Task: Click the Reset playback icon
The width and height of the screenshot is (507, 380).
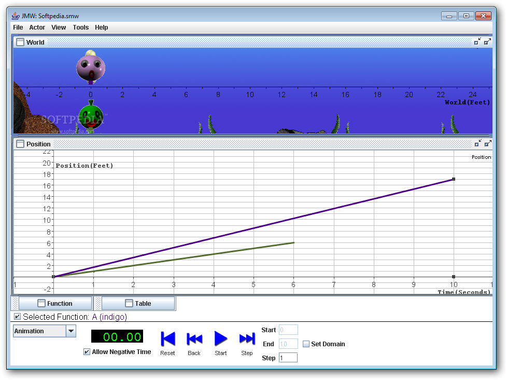Action: tap(168, 339)
